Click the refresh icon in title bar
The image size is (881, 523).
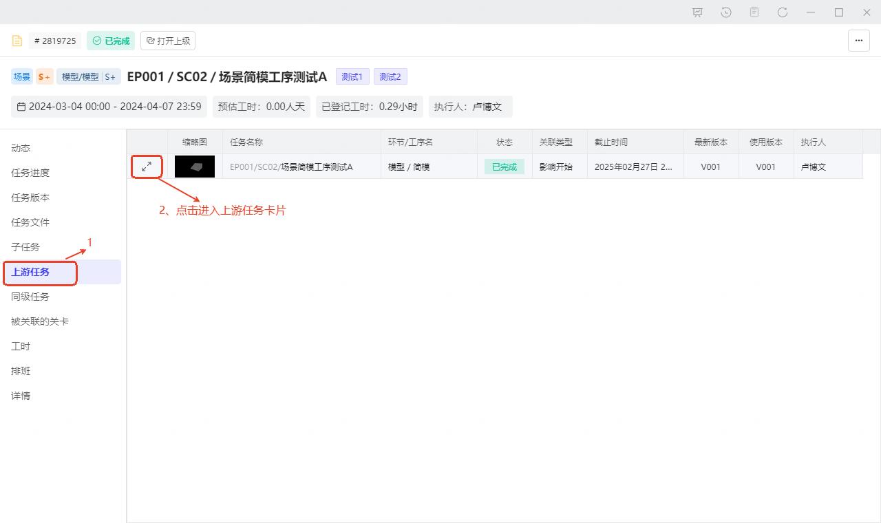(x=783, y=12)
